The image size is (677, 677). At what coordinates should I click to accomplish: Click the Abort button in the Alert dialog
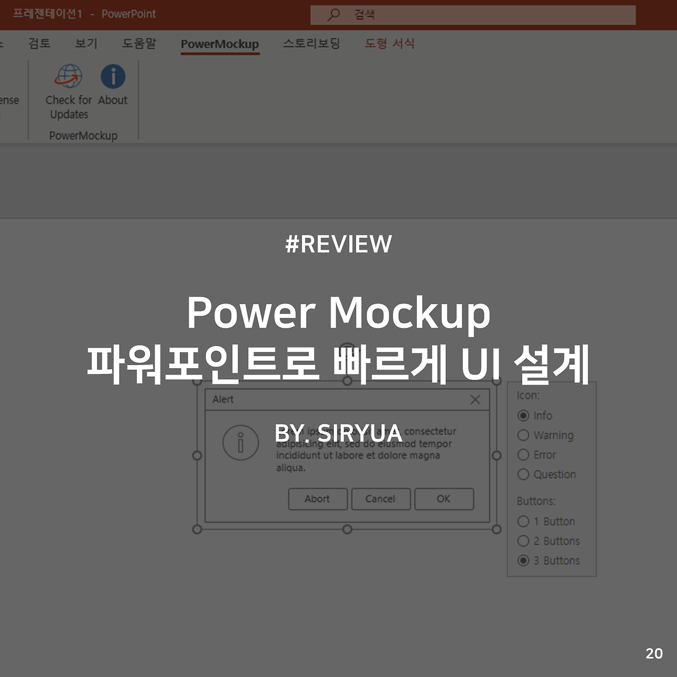click(318, 499)
